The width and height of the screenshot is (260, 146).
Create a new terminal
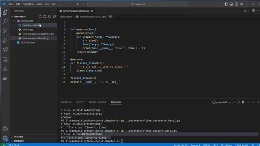pyautogui.click(x=230, y=102)
